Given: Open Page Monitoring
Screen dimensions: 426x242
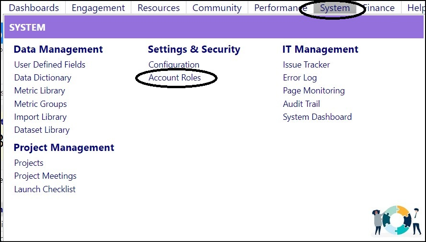Looking at the screenshot, I should pyautogui.click(x=314, y=91).
